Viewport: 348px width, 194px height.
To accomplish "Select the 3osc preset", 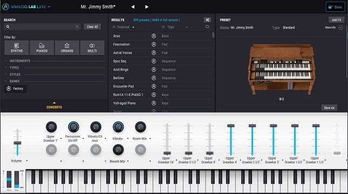I will 161,36.
